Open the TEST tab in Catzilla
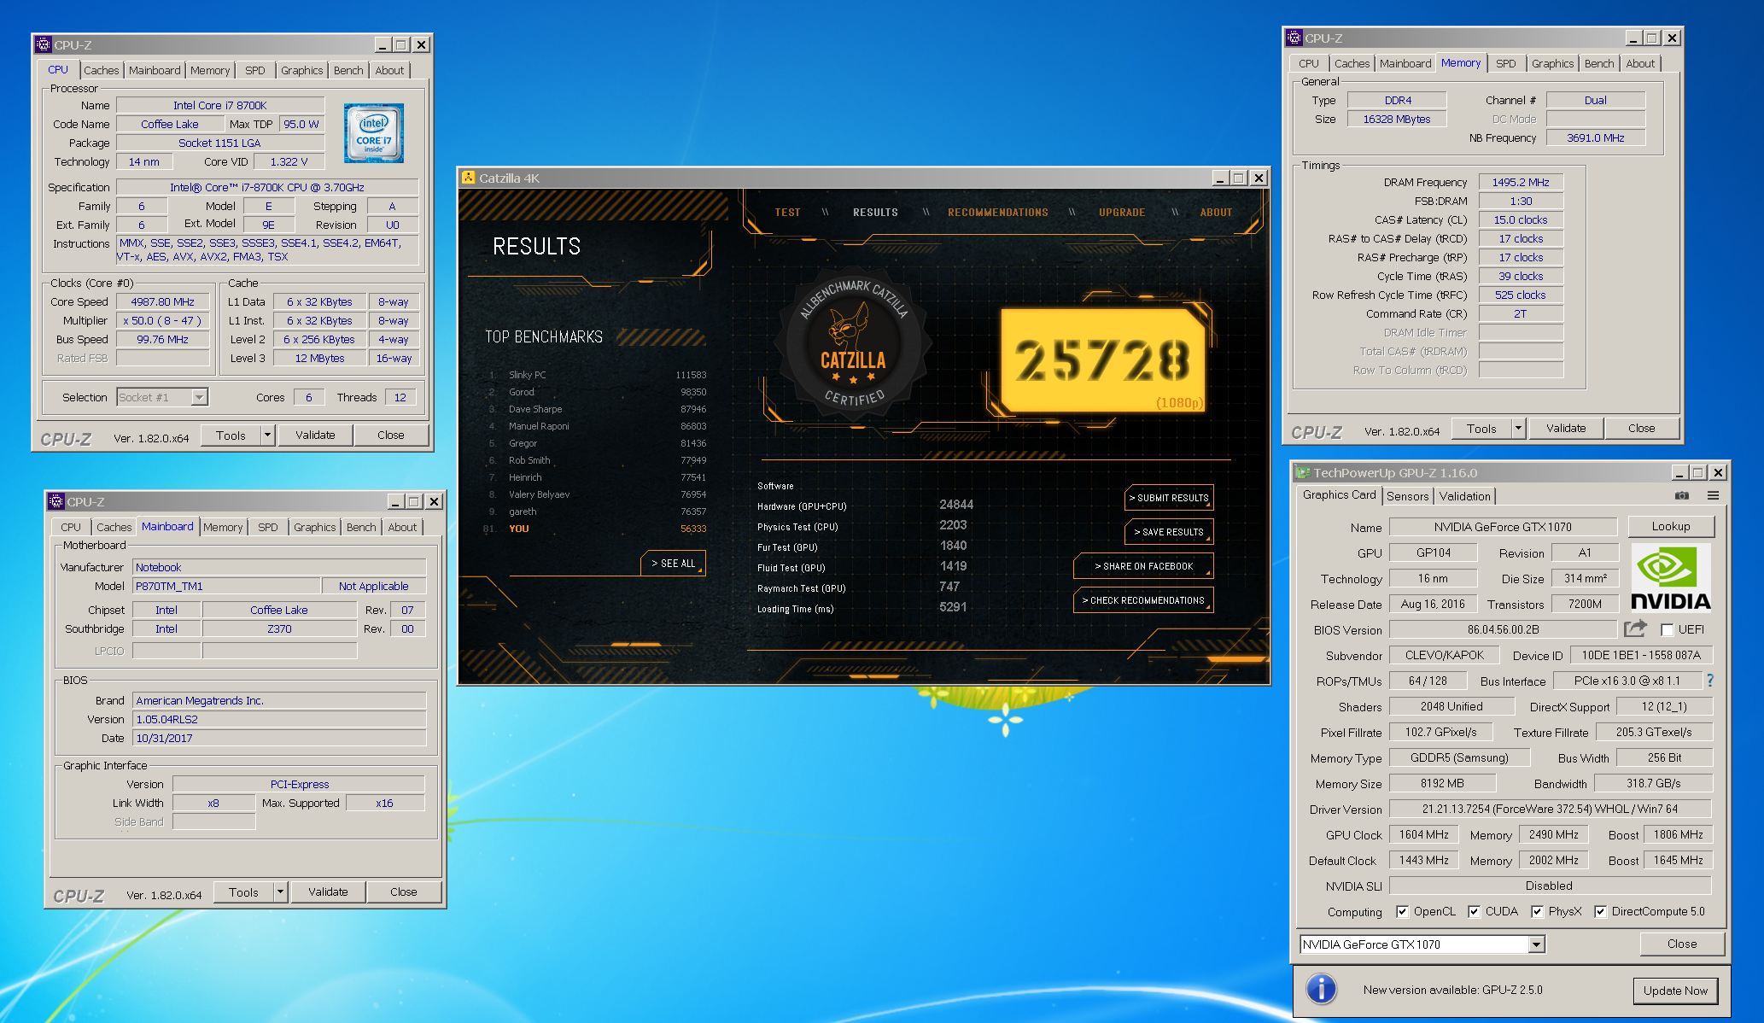The width and height of the screenshot is (1764, 1023). (787, 213)
